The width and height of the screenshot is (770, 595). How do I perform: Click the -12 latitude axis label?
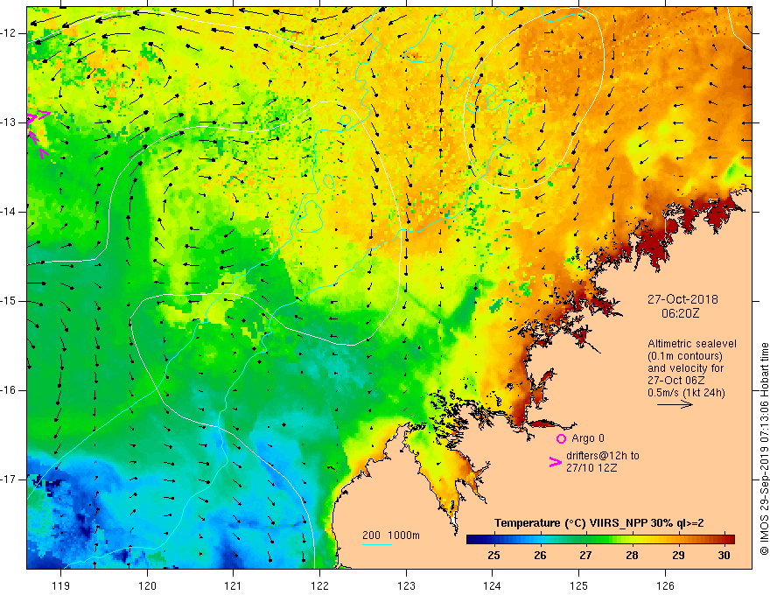click(x=10, y=33)
